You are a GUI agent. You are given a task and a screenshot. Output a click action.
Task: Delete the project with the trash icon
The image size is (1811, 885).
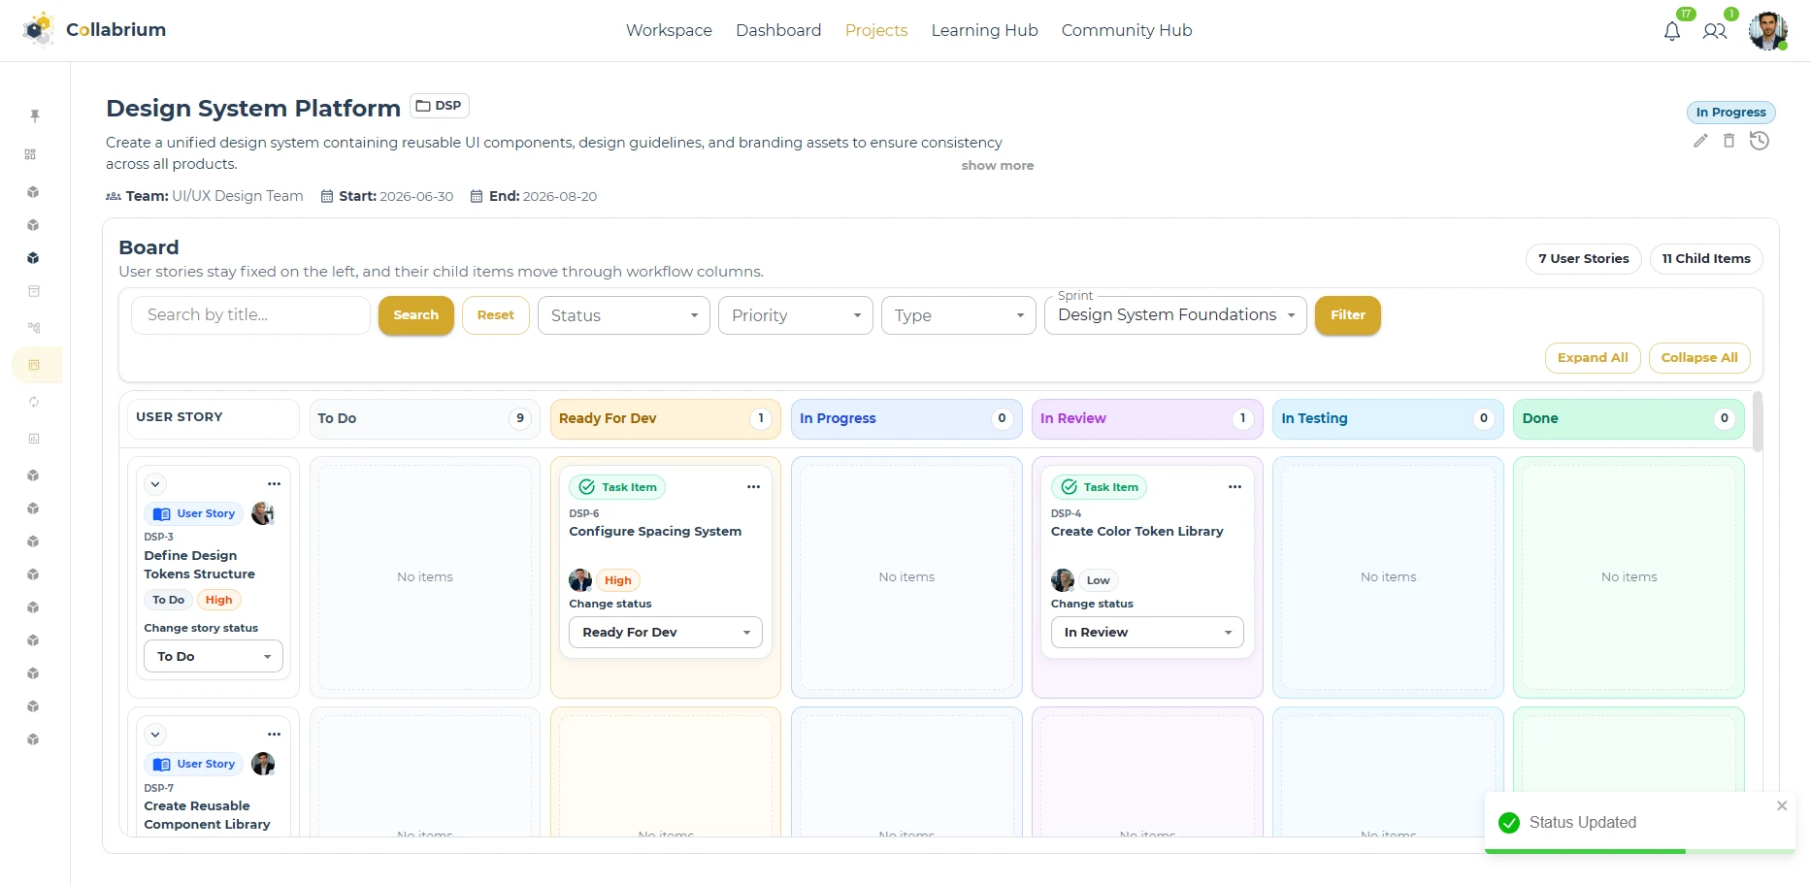click(x=1729, y=141)
